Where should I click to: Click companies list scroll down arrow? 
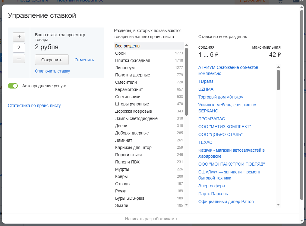coord(278,205)
